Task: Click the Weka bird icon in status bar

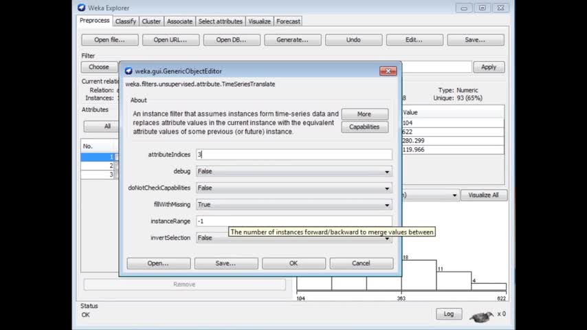Action: (481, 316)
